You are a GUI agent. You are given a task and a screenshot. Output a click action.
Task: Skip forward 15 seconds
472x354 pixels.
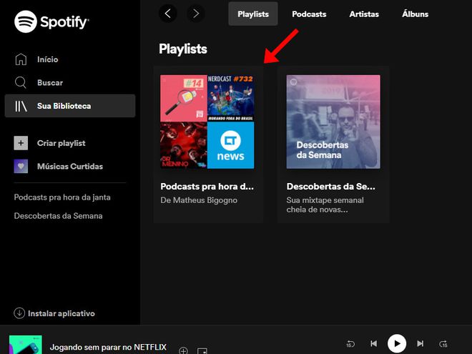pos(443,343)
